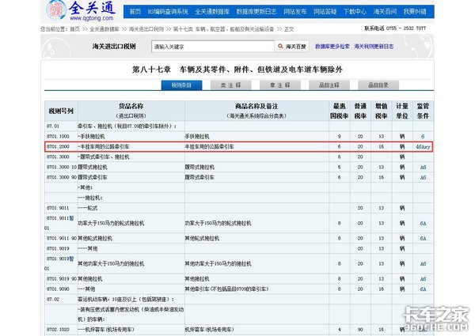
Task: Open the 网站答疑 navigation item
Action: pyautogui.click(x=325, y=12)
